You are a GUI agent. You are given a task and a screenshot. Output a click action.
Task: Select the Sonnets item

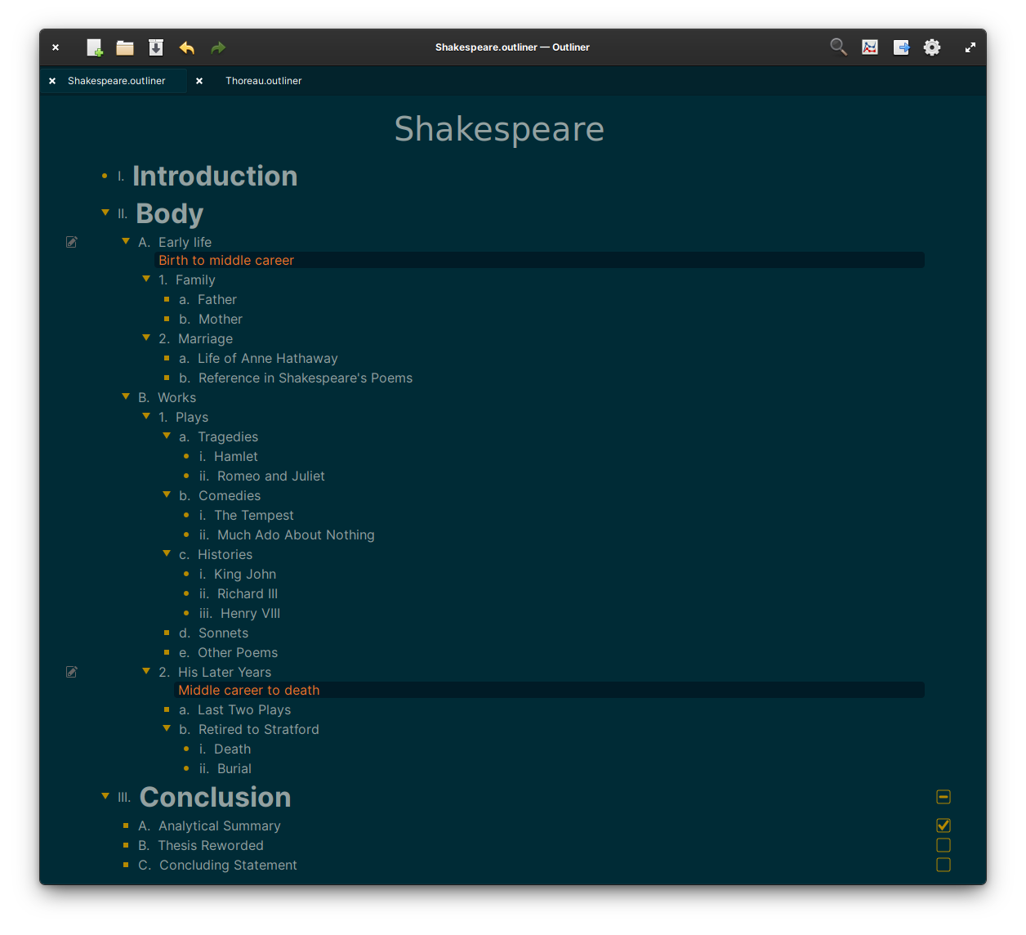point(223,633)
